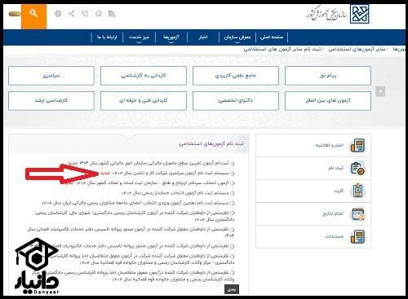Click the share icon in the header

click(x=72, y=13)
